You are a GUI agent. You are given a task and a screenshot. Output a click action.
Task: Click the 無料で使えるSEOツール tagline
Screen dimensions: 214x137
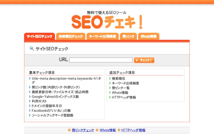tap(107, 13)
